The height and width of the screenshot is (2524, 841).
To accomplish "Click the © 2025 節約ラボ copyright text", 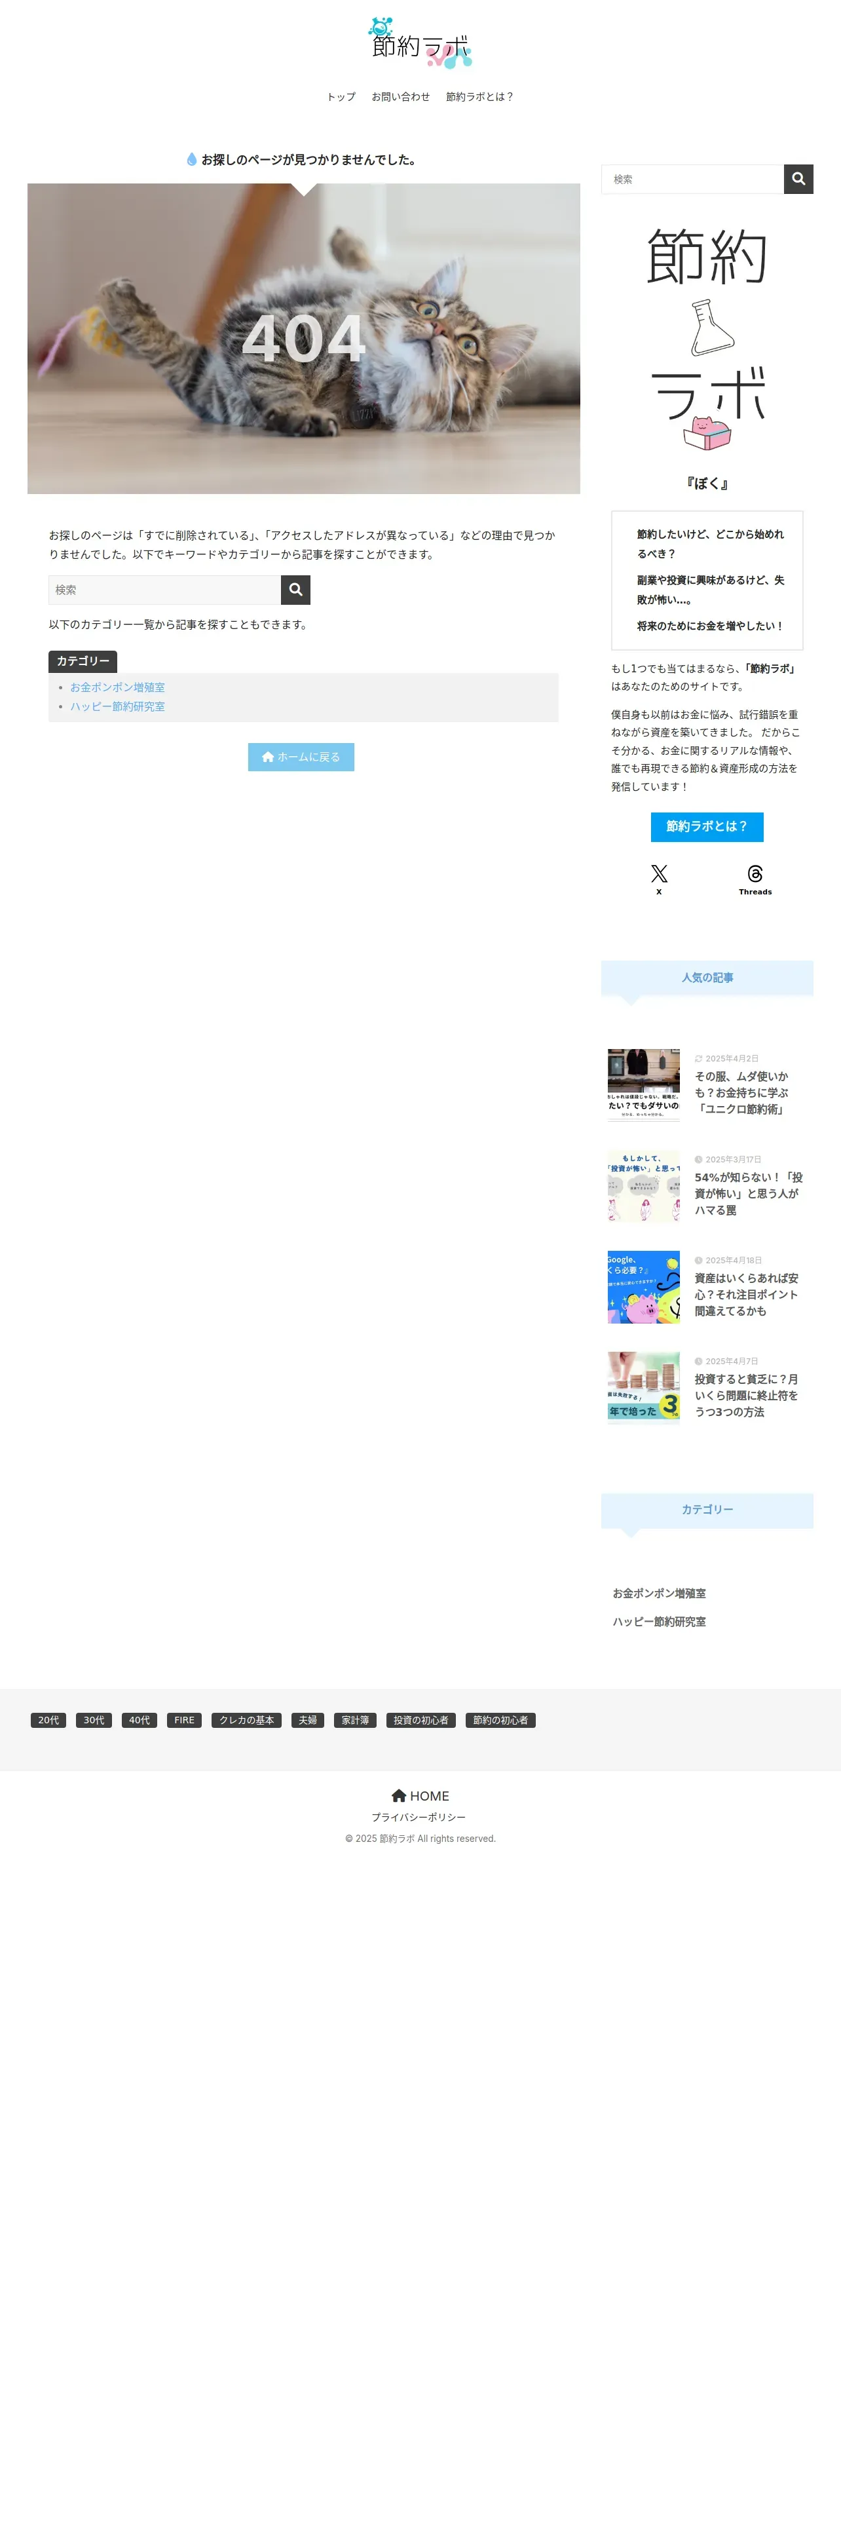I will (420, 1839).
